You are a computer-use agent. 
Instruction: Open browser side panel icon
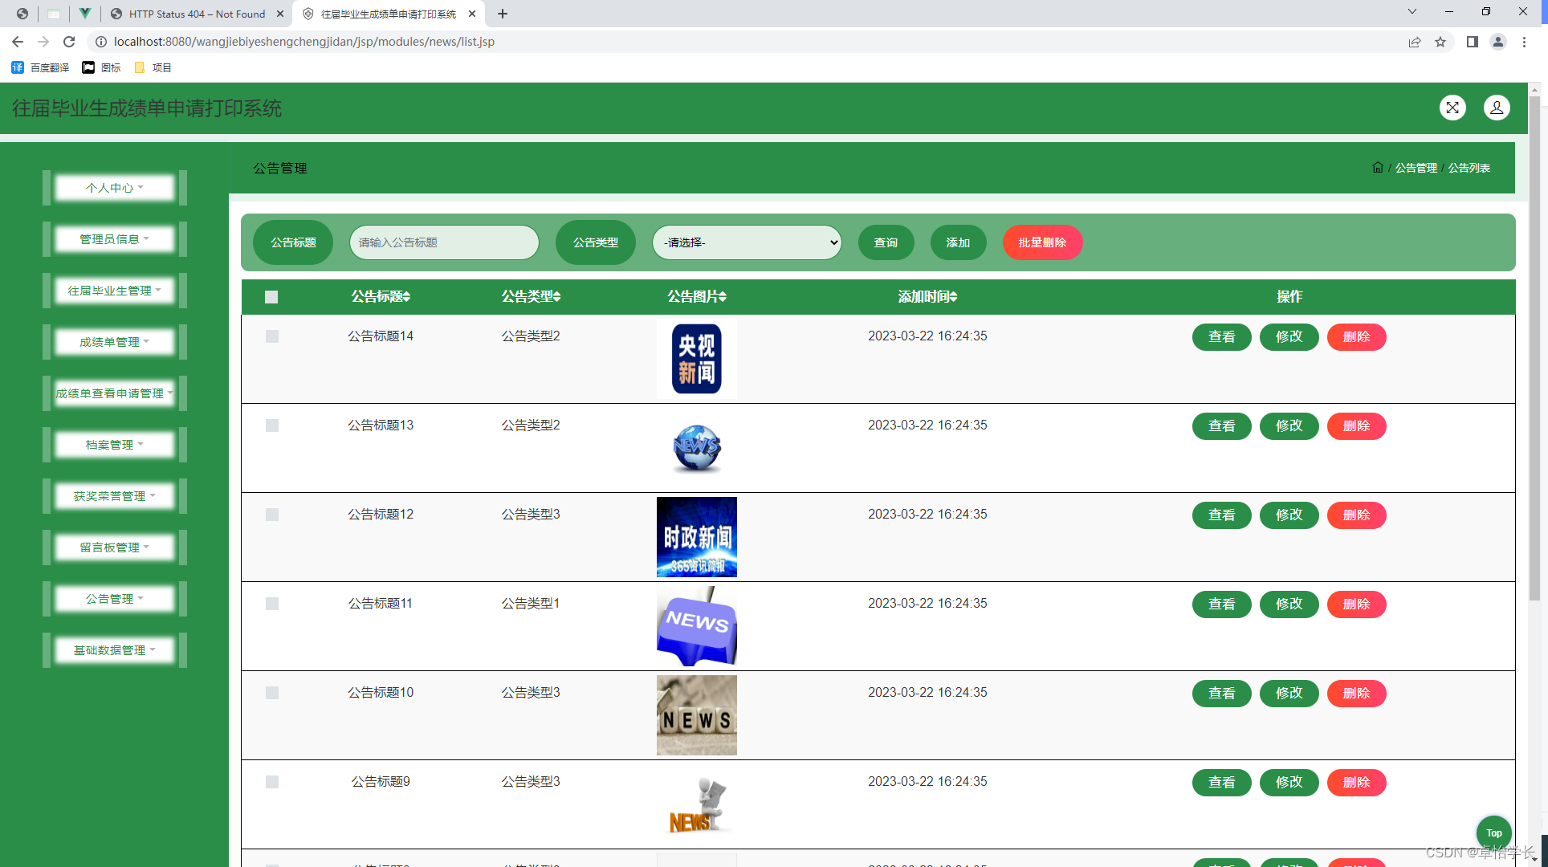coord(1472,42)
